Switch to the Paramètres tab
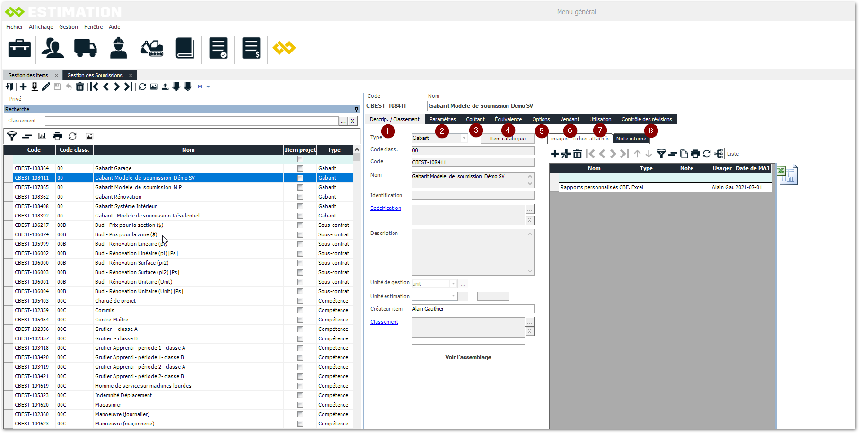This screenshot has width=859, height=433. click(x=442, y=119)
